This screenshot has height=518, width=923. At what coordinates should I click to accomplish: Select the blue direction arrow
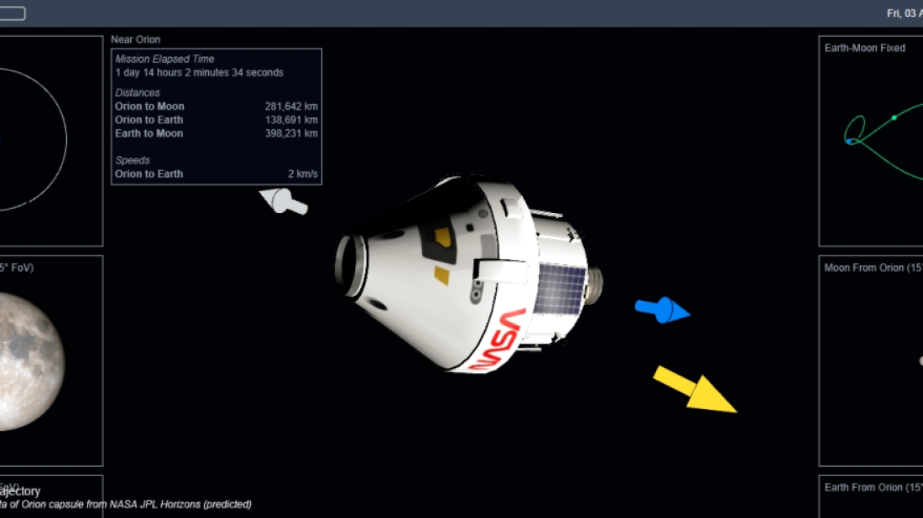662,309
